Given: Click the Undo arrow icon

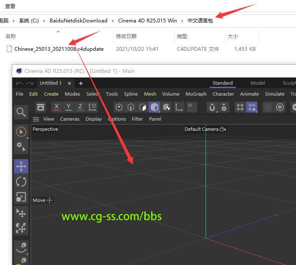Looking at the screenshot, I should pyautogui.click(x=19, y=83).
